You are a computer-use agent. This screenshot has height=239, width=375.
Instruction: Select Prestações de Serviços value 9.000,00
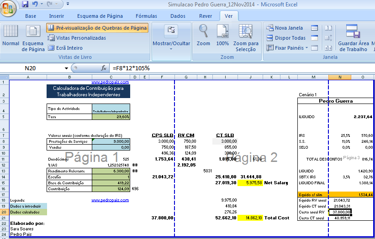(x=111, y=141)
